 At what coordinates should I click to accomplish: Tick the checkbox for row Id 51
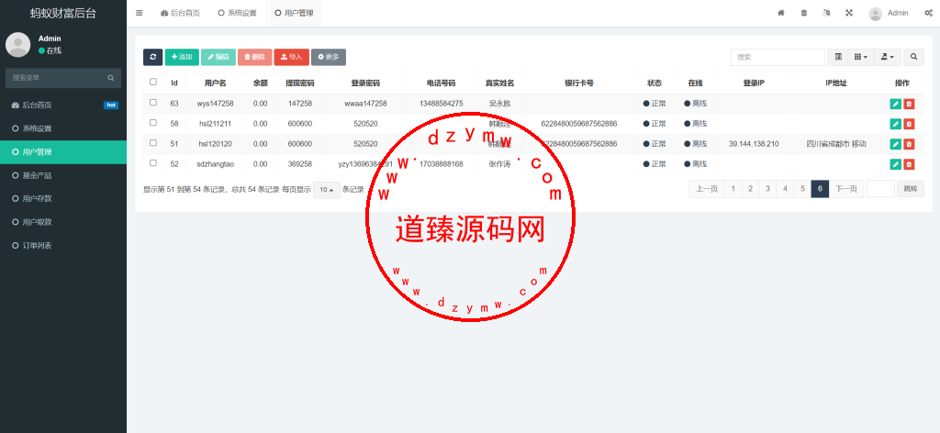pyautogui.click(x=153, y=142)
